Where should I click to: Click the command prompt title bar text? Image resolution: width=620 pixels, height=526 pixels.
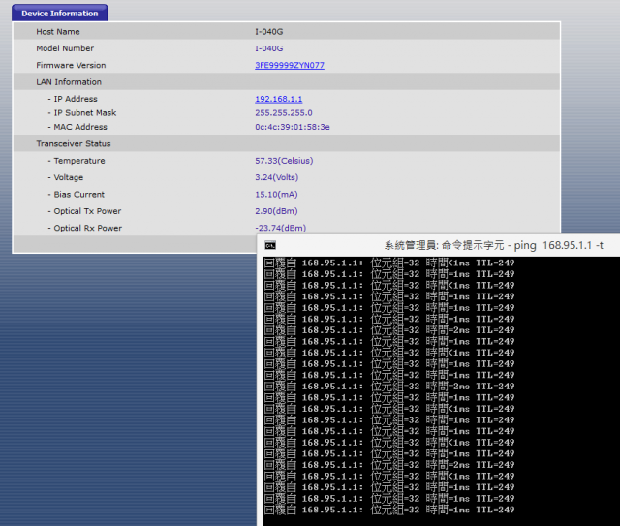494,246
